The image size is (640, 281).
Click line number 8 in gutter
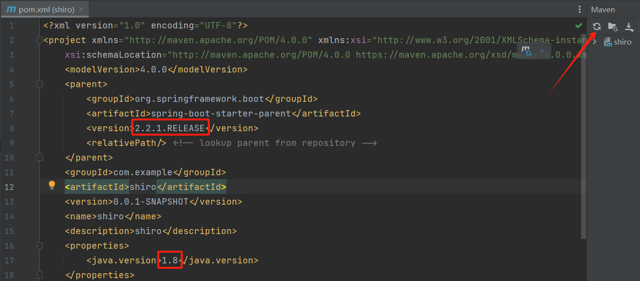(x=12, y=128)
